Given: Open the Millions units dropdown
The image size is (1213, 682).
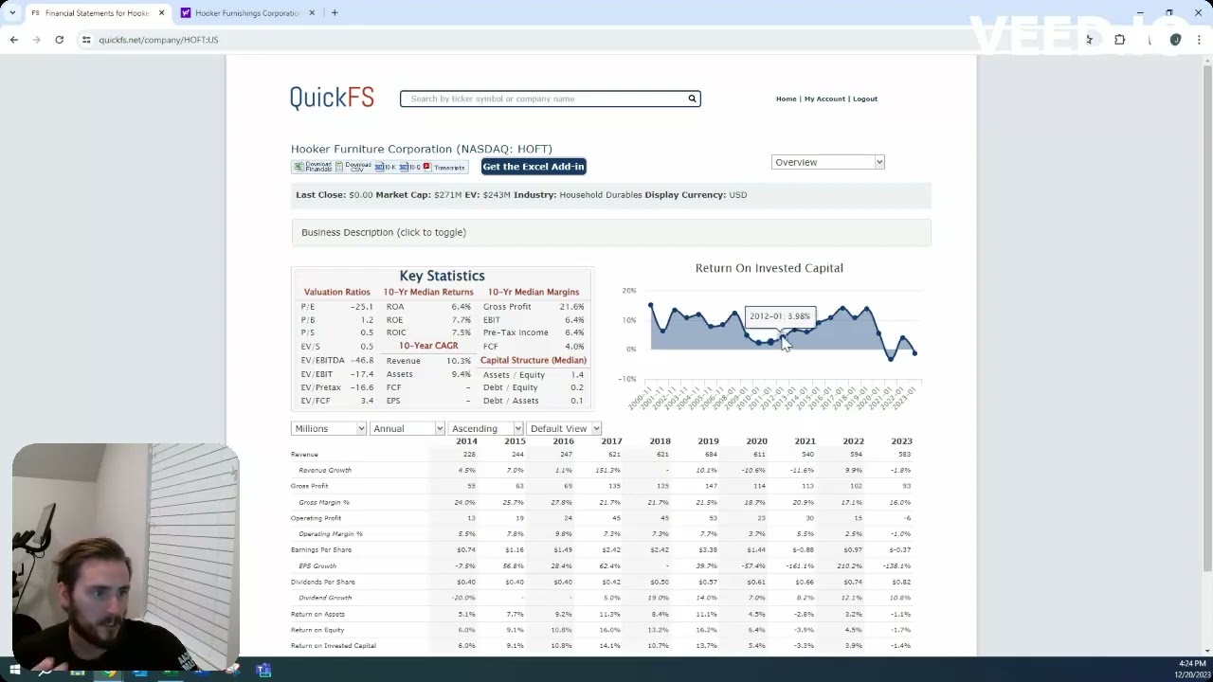Looking at the screenshot, I should (x=329, y=428).
